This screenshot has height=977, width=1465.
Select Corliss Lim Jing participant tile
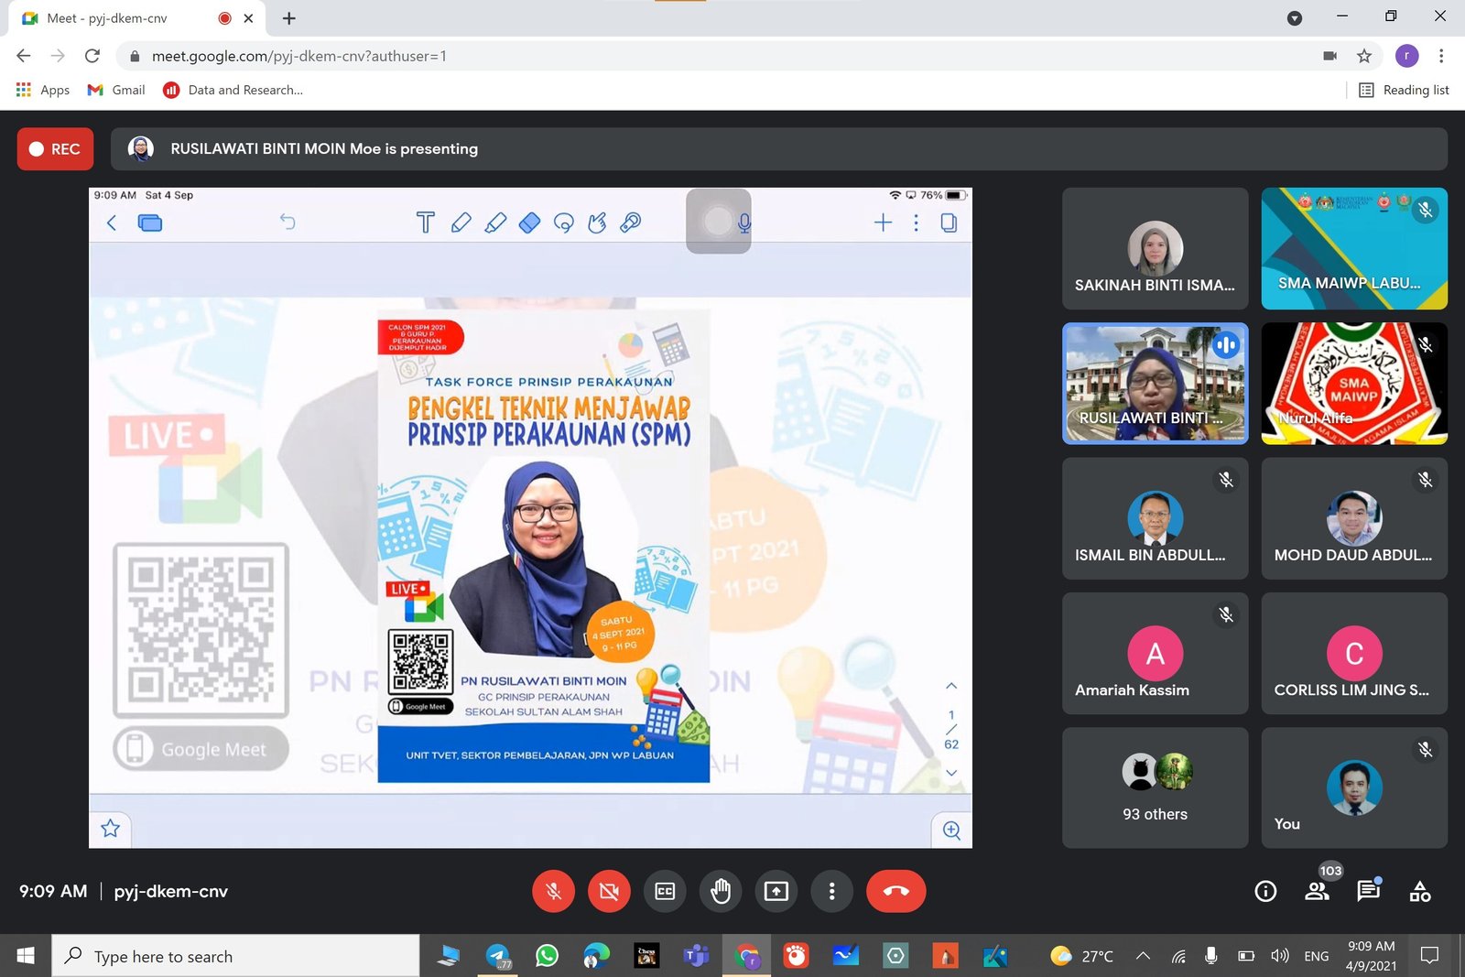tap(1354, 654)
